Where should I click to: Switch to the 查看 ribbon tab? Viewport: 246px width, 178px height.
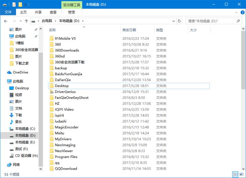pyautogui.click(x=53, y=12)
